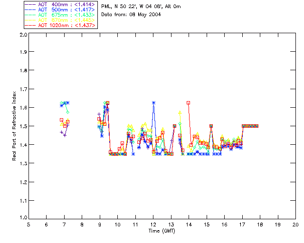Click the x-axis hour label 18
Image resolution: width=304 pixels, height=243 pixels.
(x=260, y=224)
